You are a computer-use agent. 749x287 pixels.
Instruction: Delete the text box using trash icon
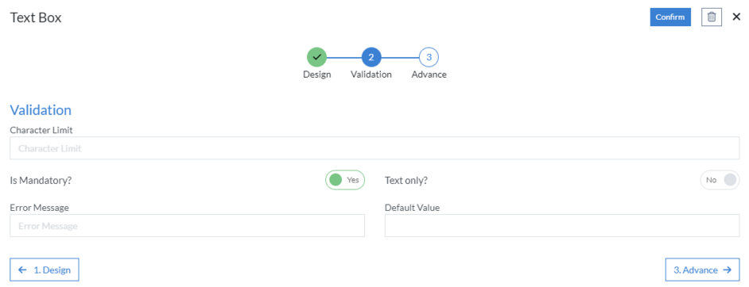tap(712, 17)
